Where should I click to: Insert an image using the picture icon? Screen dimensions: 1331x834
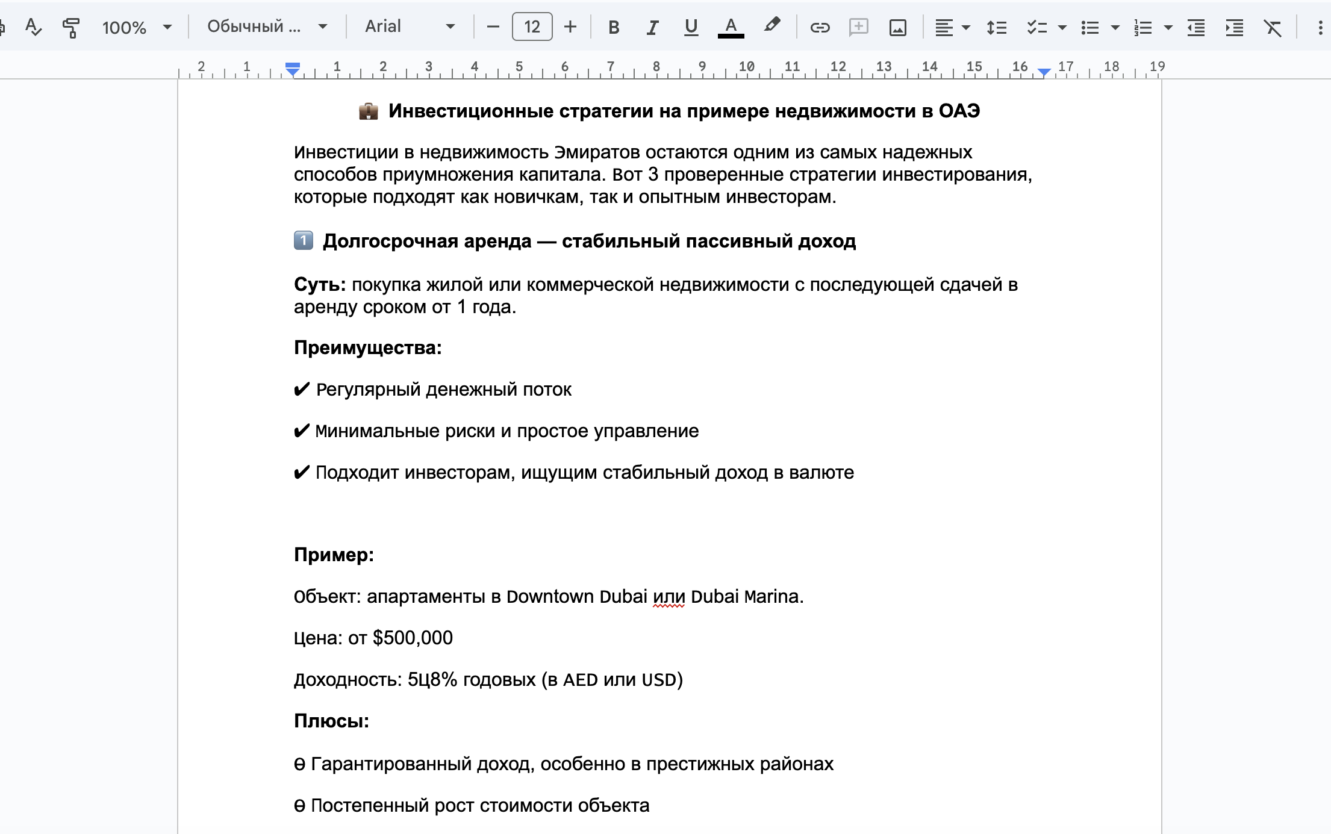[897, 27]
